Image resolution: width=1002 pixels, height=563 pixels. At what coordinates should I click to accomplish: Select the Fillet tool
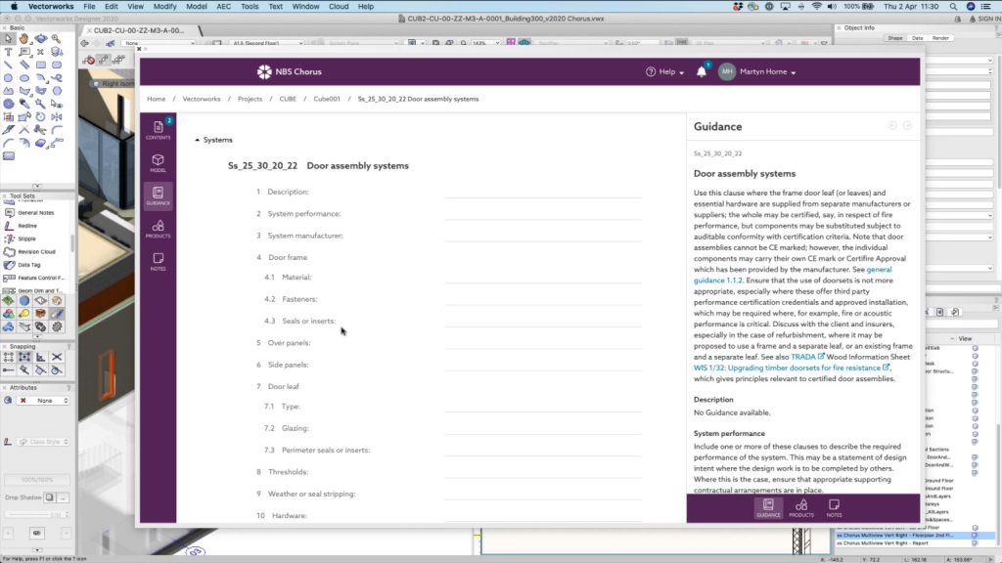[57, 130]
